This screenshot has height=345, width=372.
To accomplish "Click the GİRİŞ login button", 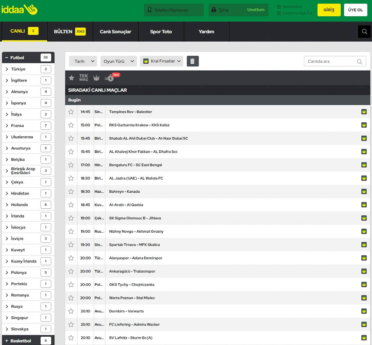I will (329, 10).
